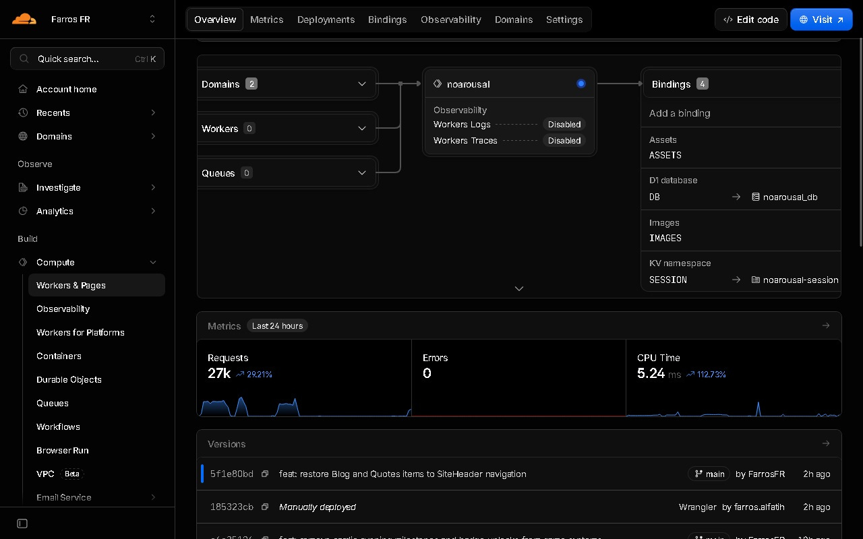Image resolution: width=863 pixels, height=539 pixels.
Task: Click the Requests metrics chart
Action: (x=304, y=406)
